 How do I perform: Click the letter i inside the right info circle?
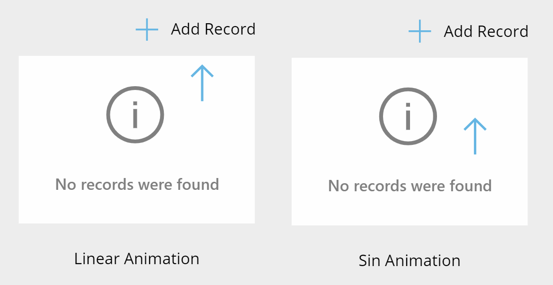[408, 116]
